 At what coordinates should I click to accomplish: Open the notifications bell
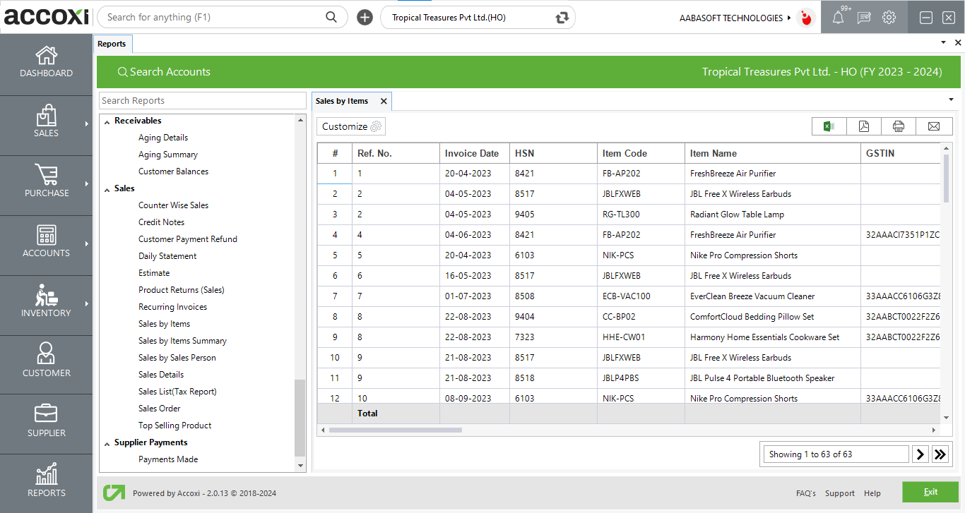point(838,18)
